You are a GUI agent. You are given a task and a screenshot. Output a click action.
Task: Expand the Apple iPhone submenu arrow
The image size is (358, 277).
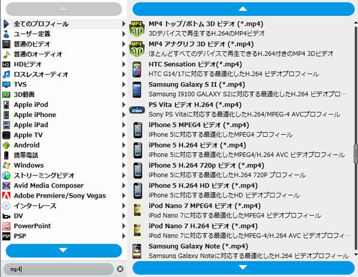pos(124,115)
